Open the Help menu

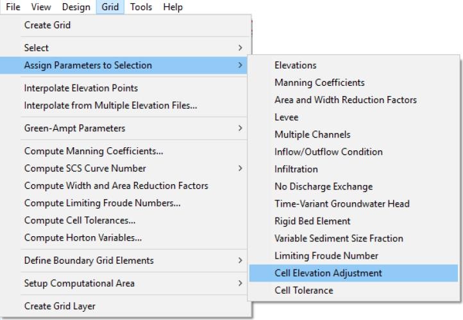[173, 7]
